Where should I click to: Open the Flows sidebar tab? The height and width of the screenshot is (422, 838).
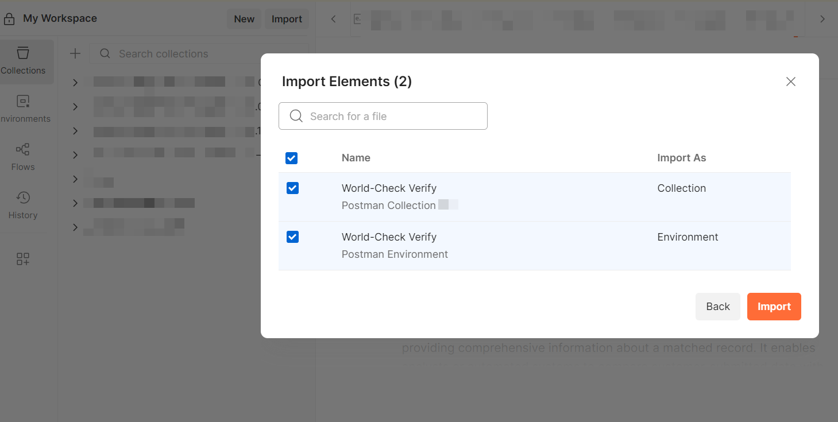tap(23, 158)
